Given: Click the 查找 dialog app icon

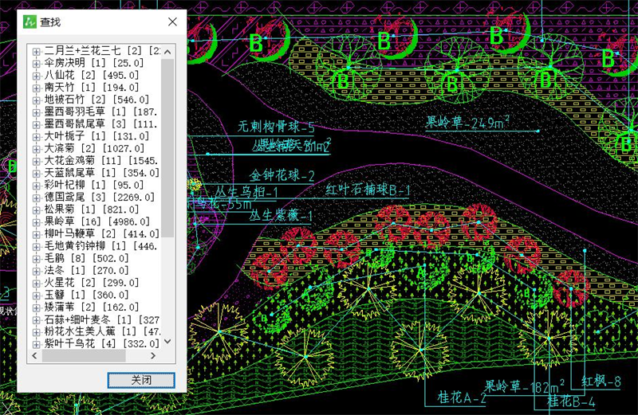Looking at the screenshot, I should 30,22.
